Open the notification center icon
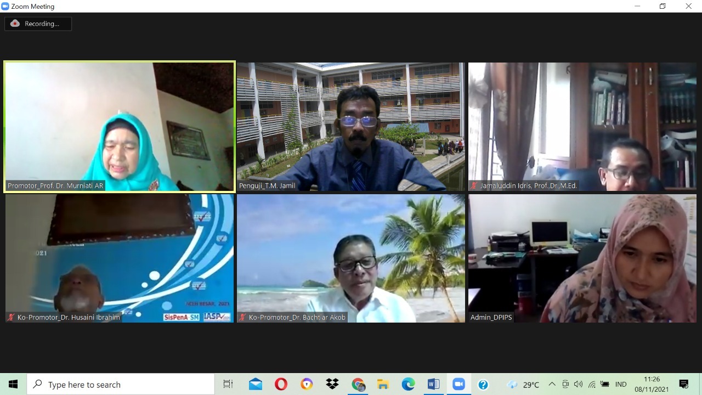The height and width of the screenshot is (395, 702). pyautogui.click(x=684, y=385)
